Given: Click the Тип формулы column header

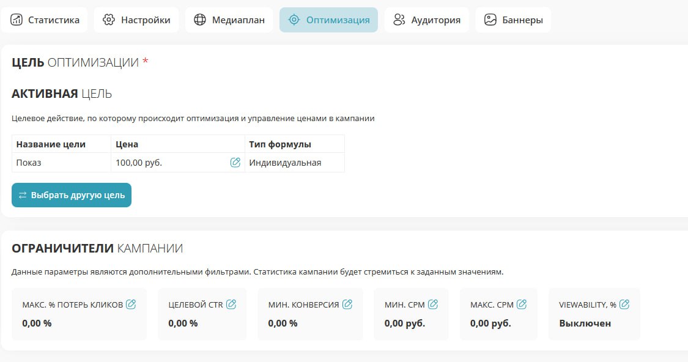Looking at the screenshot, I should tap(294, 144).
